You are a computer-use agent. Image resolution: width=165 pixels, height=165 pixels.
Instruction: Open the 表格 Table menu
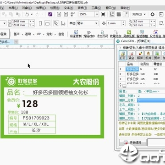point(82,8)
